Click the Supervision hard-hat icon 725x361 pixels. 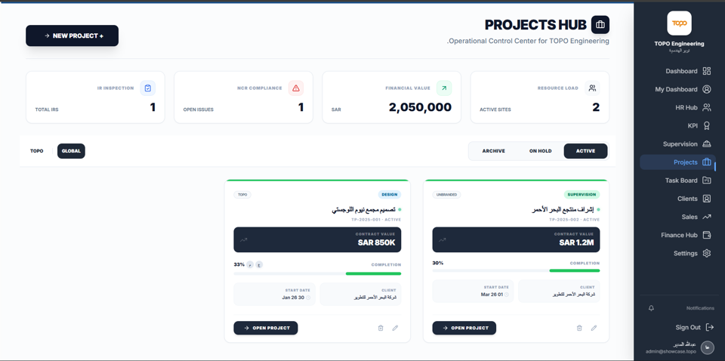[706, 143]
